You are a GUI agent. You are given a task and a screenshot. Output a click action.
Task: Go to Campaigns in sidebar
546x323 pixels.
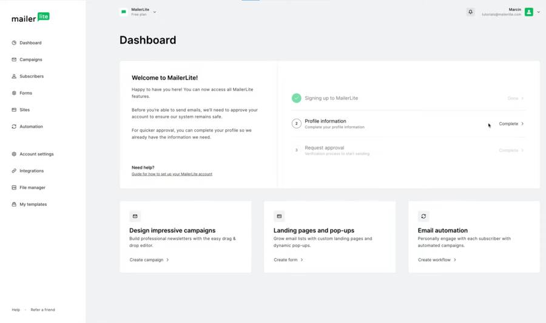pos(31,59)
